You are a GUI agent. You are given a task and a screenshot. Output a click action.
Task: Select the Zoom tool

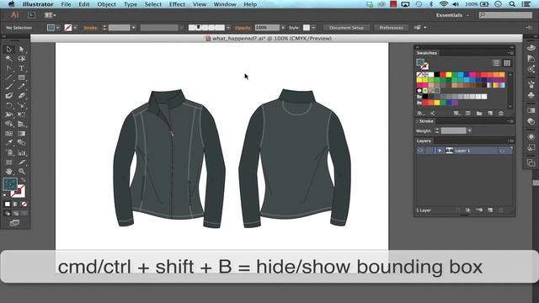(21, 171)
